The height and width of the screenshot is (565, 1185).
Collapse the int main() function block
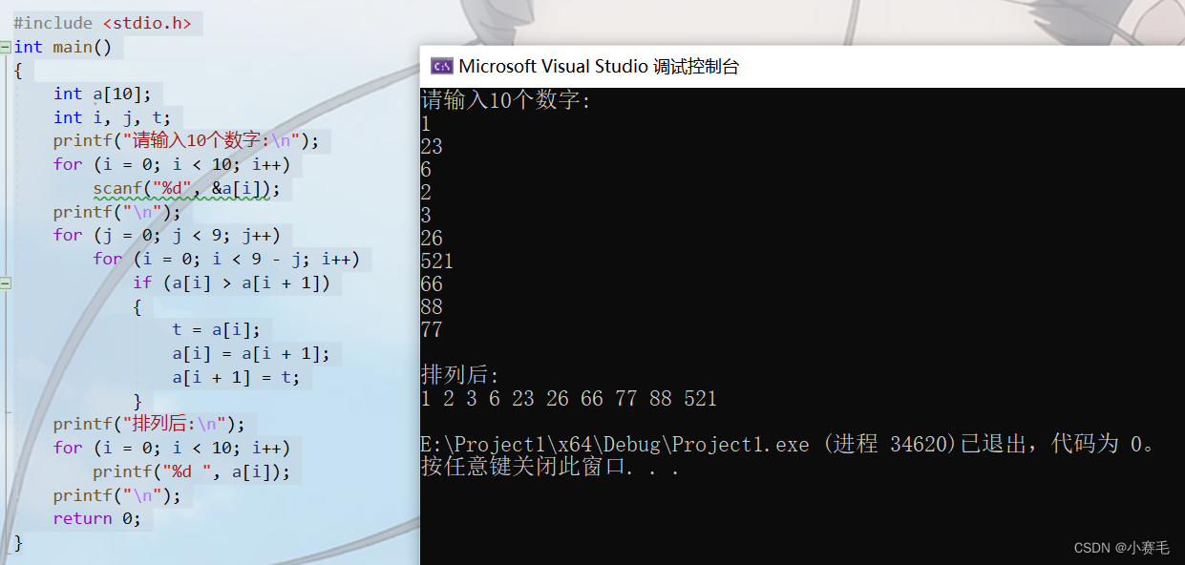pos(6,47)
